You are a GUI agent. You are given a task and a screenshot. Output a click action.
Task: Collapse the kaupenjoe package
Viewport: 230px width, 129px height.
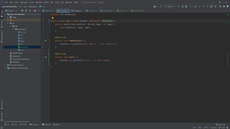13,29
